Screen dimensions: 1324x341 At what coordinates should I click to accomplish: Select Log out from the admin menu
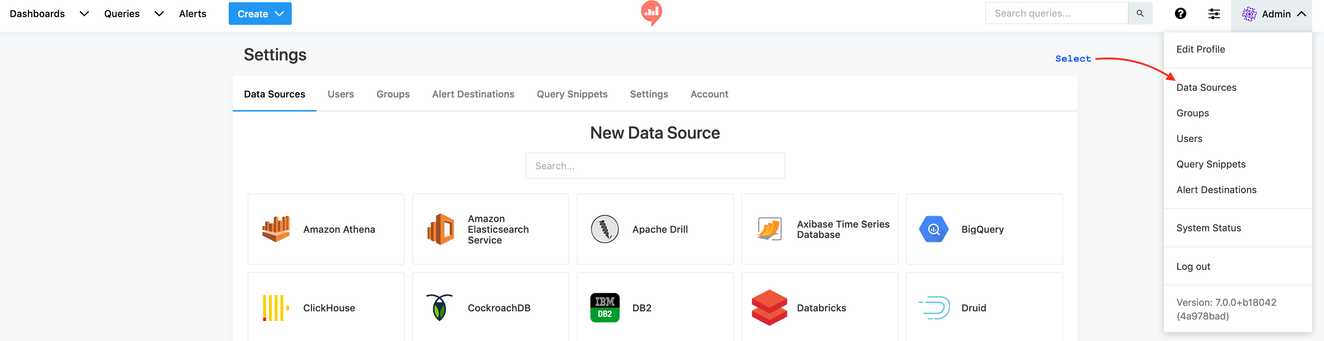pyautogui.click(x=1193, y=266)
